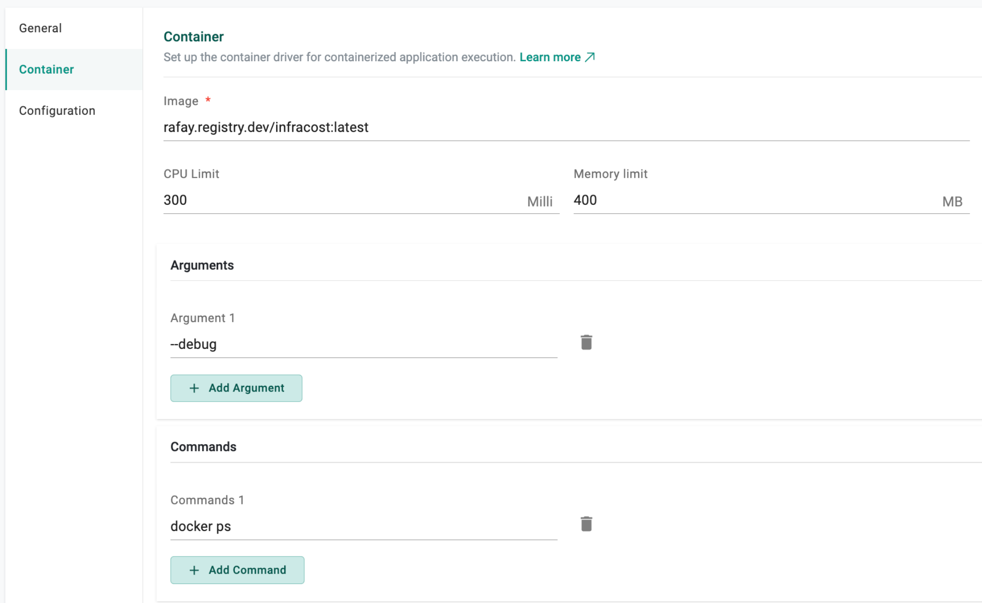Click the Commands section heading
The image size is (982, 603).
[203, 447]
